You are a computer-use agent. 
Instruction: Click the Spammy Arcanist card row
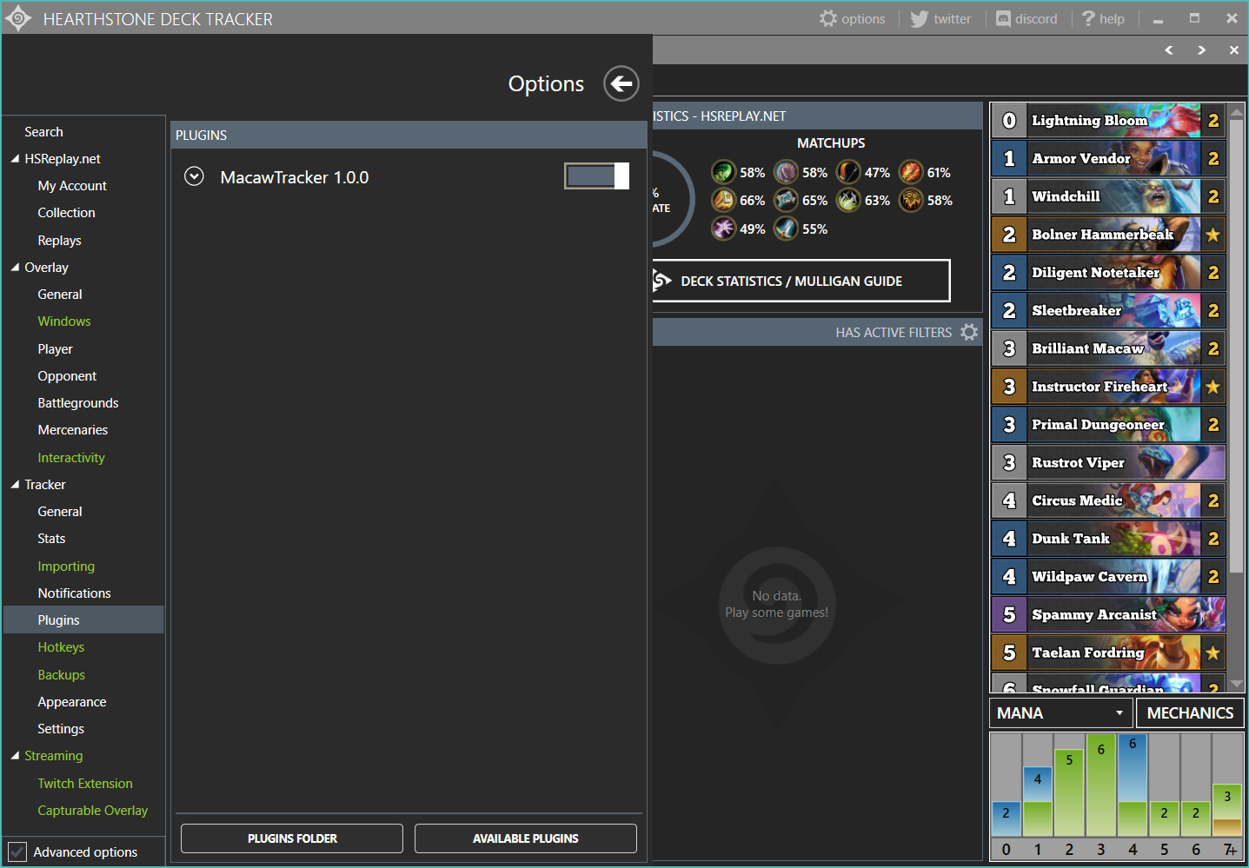tap(1108, 614)
